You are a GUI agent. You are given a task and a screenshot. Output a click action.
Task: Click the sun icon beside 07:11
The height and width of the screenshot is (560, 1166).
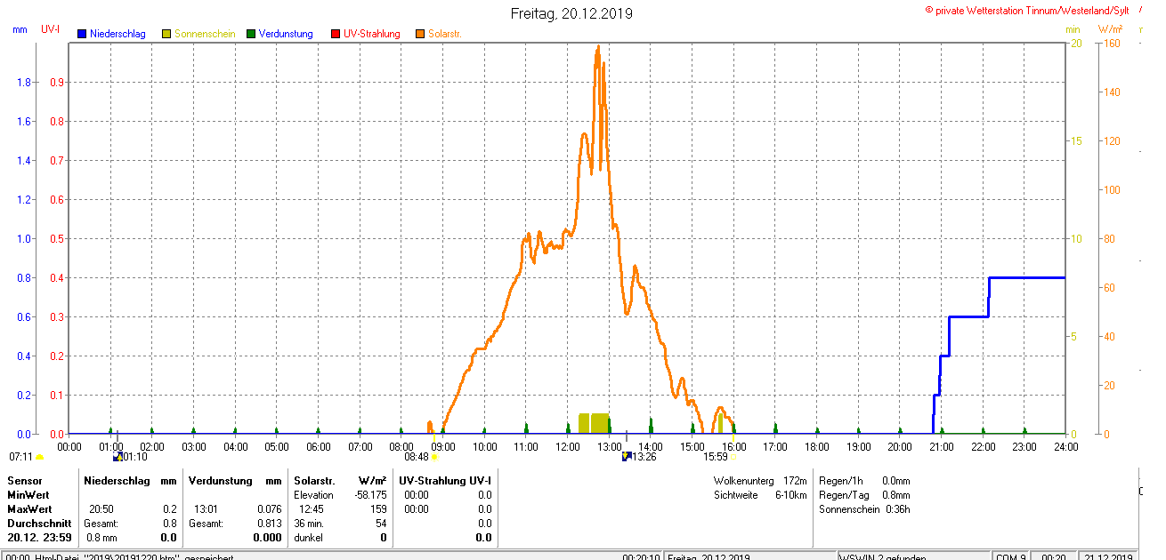[39, 458]
